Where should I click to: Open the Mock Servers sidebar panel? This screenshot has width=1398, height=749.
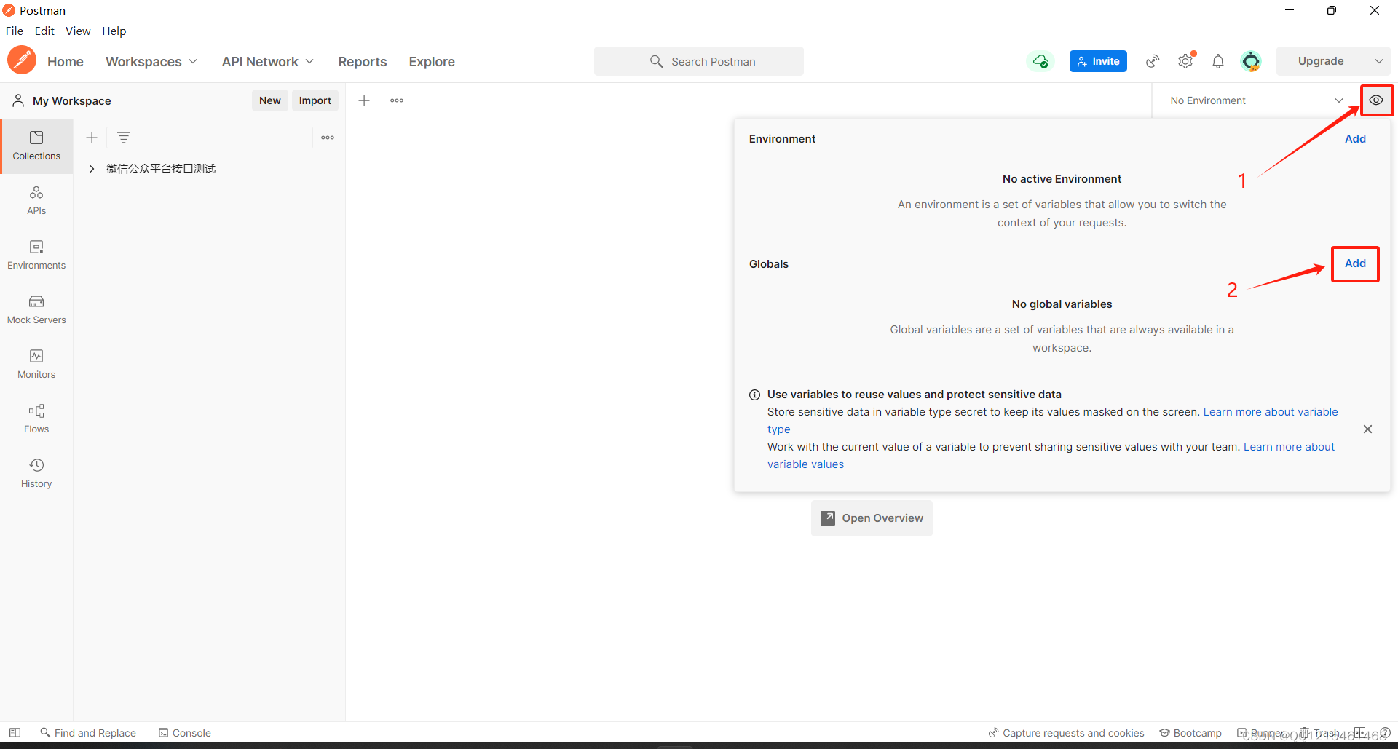36,310
